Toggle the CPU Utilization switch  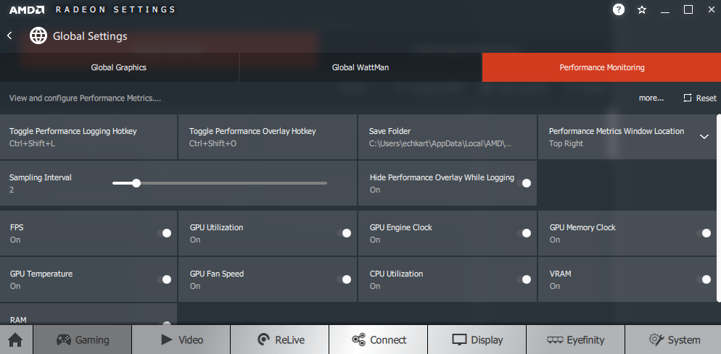(524, 279)
